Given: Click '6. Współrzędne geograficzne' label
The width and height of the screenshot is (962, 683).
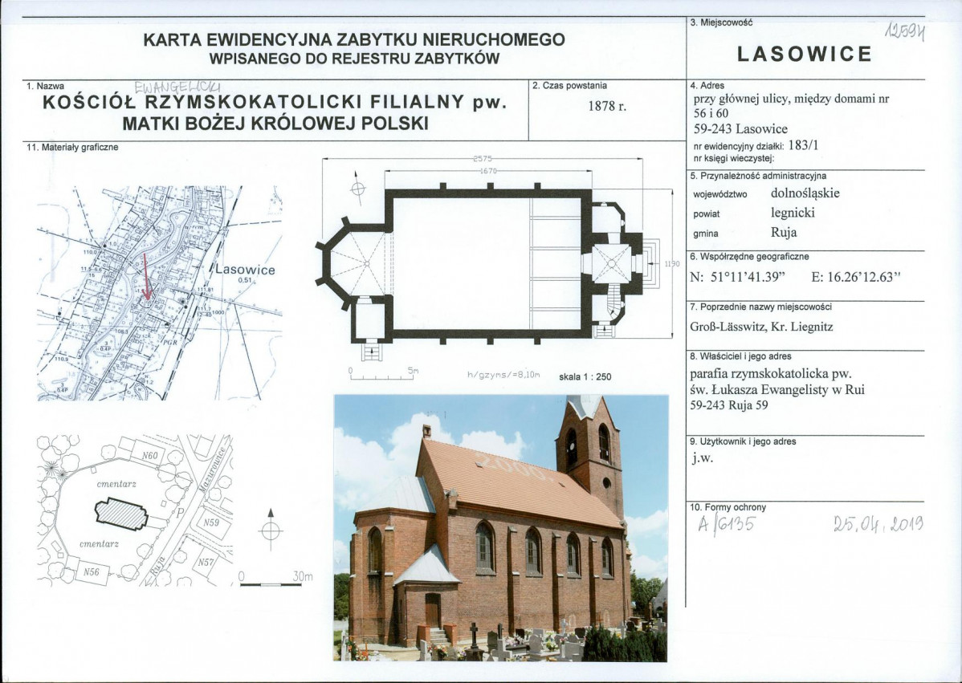Looking at the screenshot, I should click(750, 257).
